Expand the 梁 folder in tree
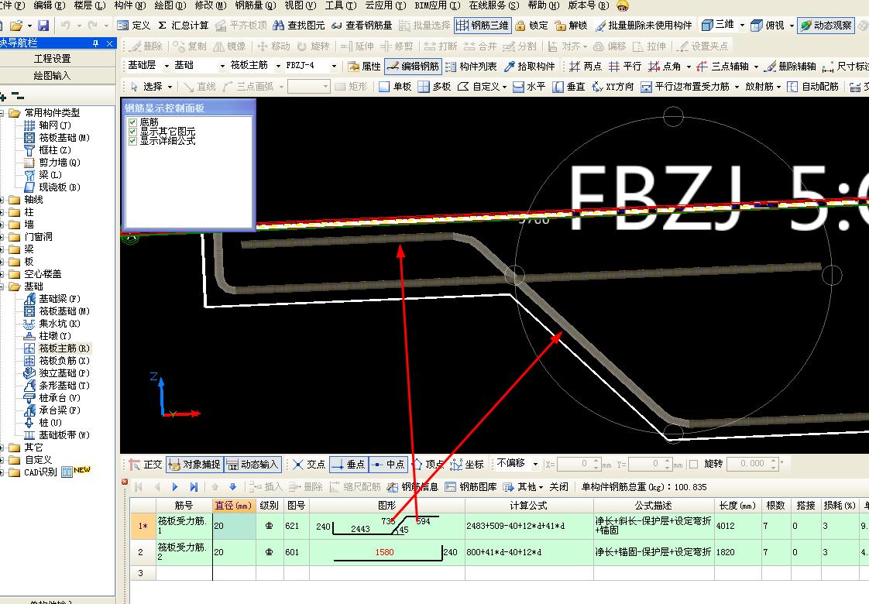 (3, 249)
